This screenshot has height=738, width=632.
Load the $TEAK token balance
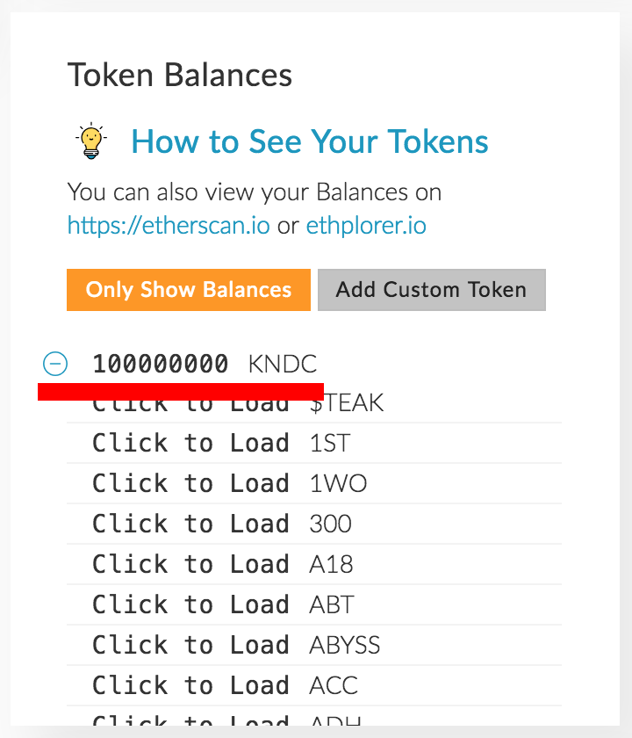190,405
